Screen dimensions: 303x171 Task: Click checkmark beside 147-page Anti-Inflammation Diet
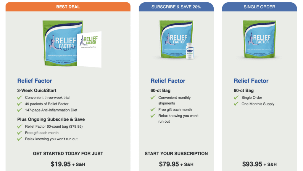point(20,110)
